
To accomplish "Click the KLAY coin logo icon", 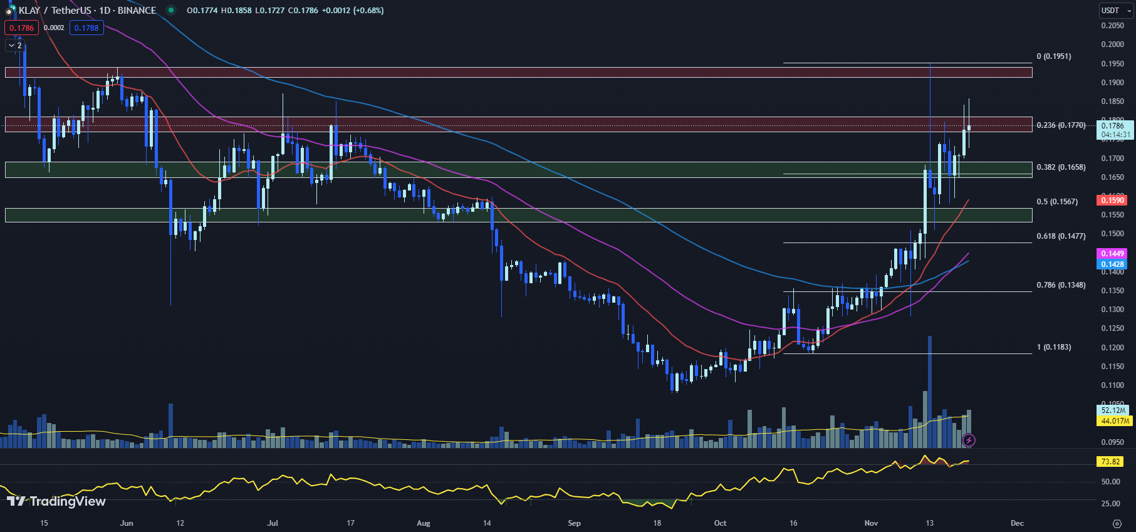I will pos(10,11).
